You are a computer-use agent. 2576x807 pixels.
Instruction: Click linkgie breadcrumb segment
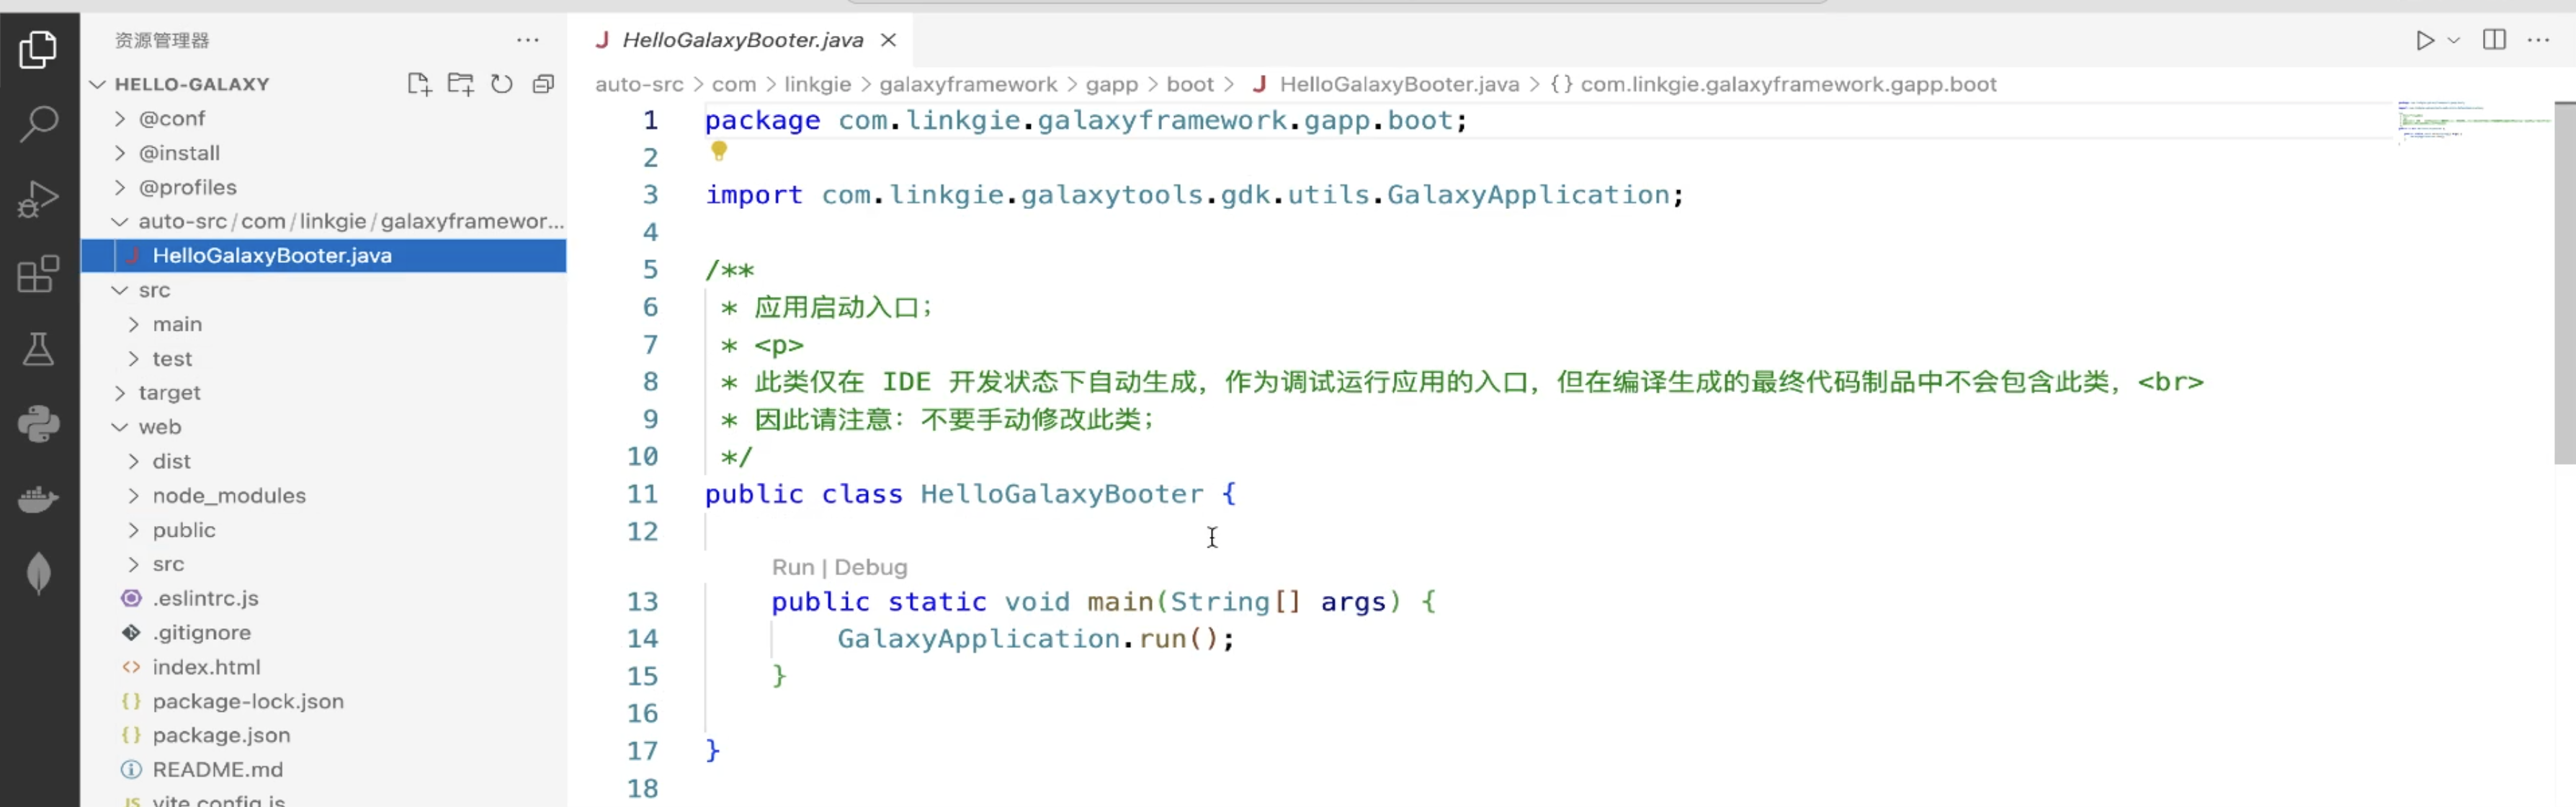pyautogui.click(x=817, y=84)
